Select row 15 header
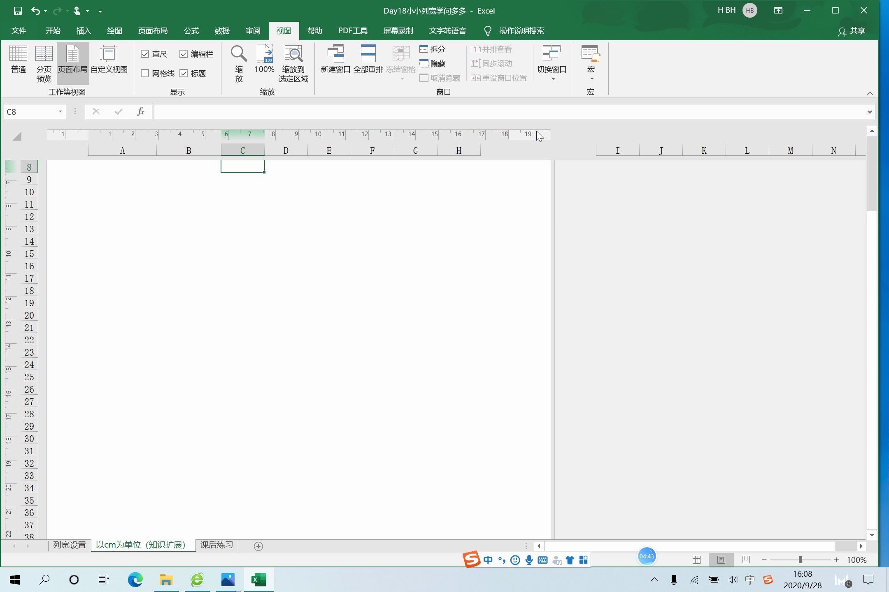This screenshot has height=592, width=889. [29, 254]
